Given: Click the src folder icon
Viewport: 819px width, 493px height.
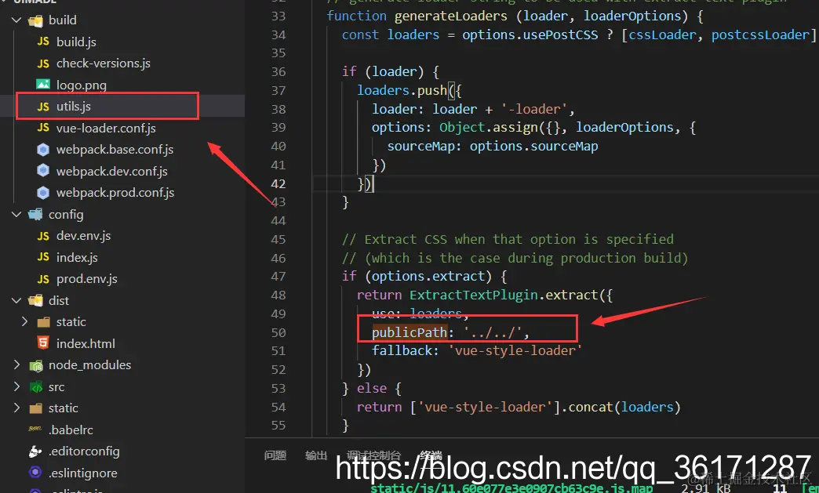Looking at the screenshot, I should [x=35, y=387].
